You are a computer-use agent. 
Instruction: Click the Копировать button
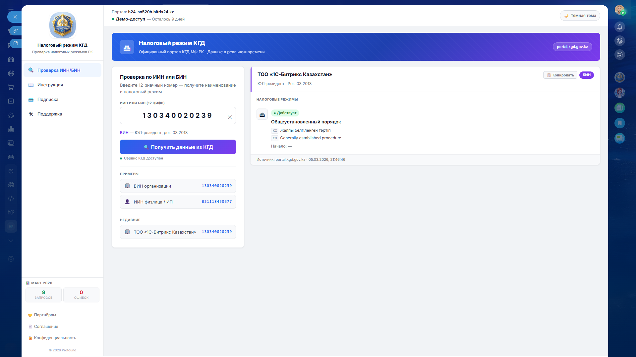(x=560, y=75)
